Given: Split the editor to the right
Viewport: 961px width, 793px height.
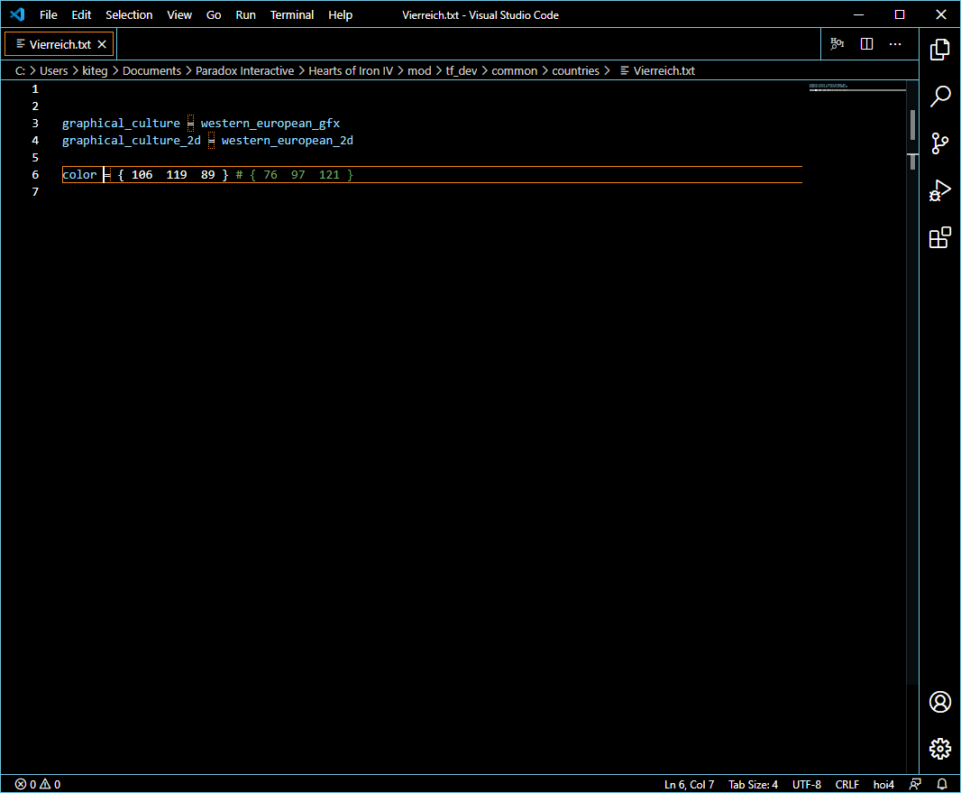Looking at the screenshot, I should point(866,43).
